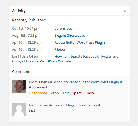Click the # permalink on the test comment
Viewport: 138px width, 126px height.
(x=99, y=105)
